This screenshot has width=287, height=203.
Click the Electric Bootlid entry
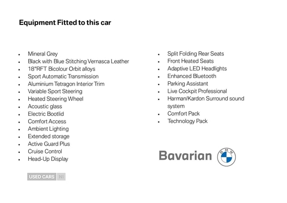click(x=45, y=114)
